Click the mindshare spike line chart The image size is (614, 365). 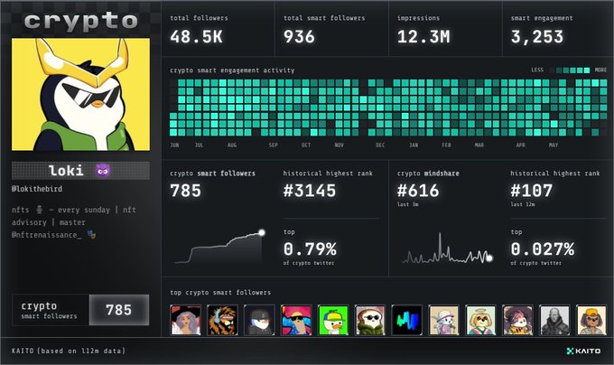pos(447,248)
